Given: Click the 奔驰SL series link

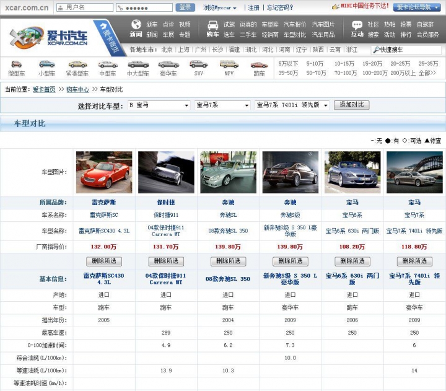Looking at the screenshot, I should pos(228,215).
